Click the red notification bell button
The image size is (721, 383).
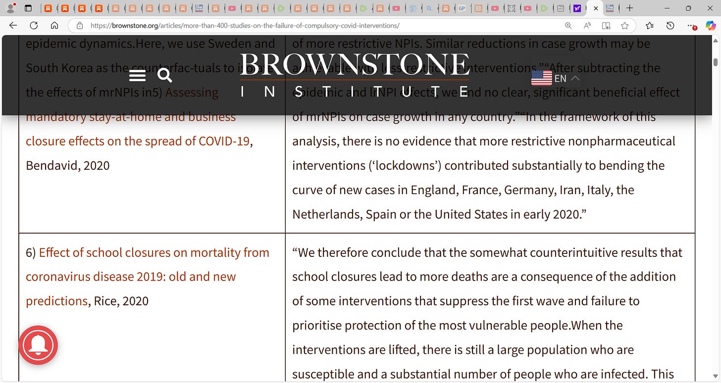(38, 345)
